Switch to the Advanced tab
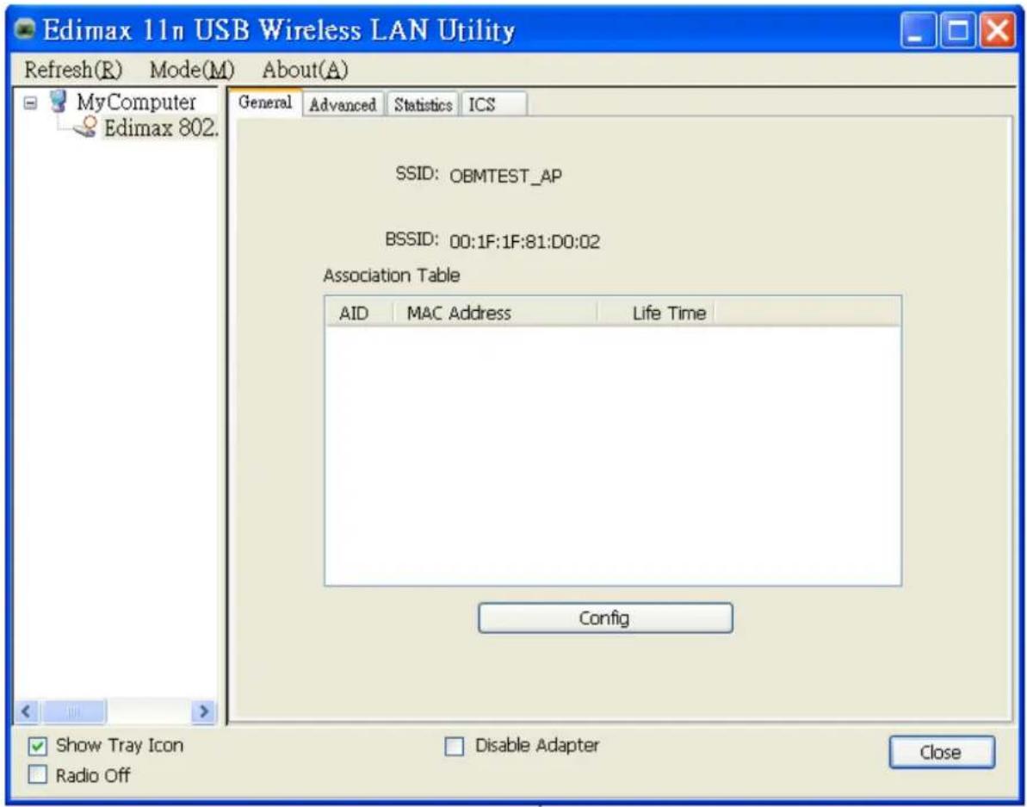This screenshot has height=807, width=1027. (343, 105)
